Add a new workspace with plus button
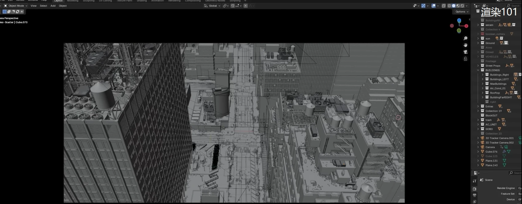Screen dimensions: 522x204 (245, 1)
